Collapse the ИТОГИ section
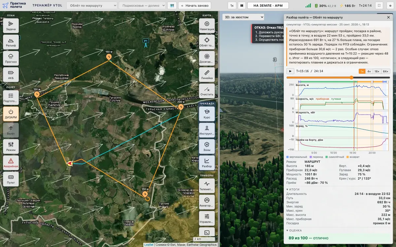The width and height of the screenshot is (396, 247). point(293,189)
